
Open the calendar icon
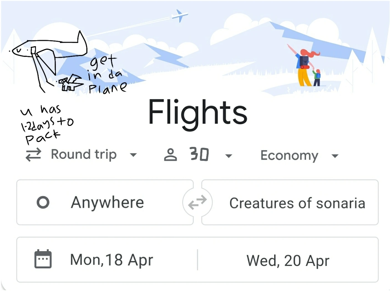pyautogui.click(x=43, y=259)
